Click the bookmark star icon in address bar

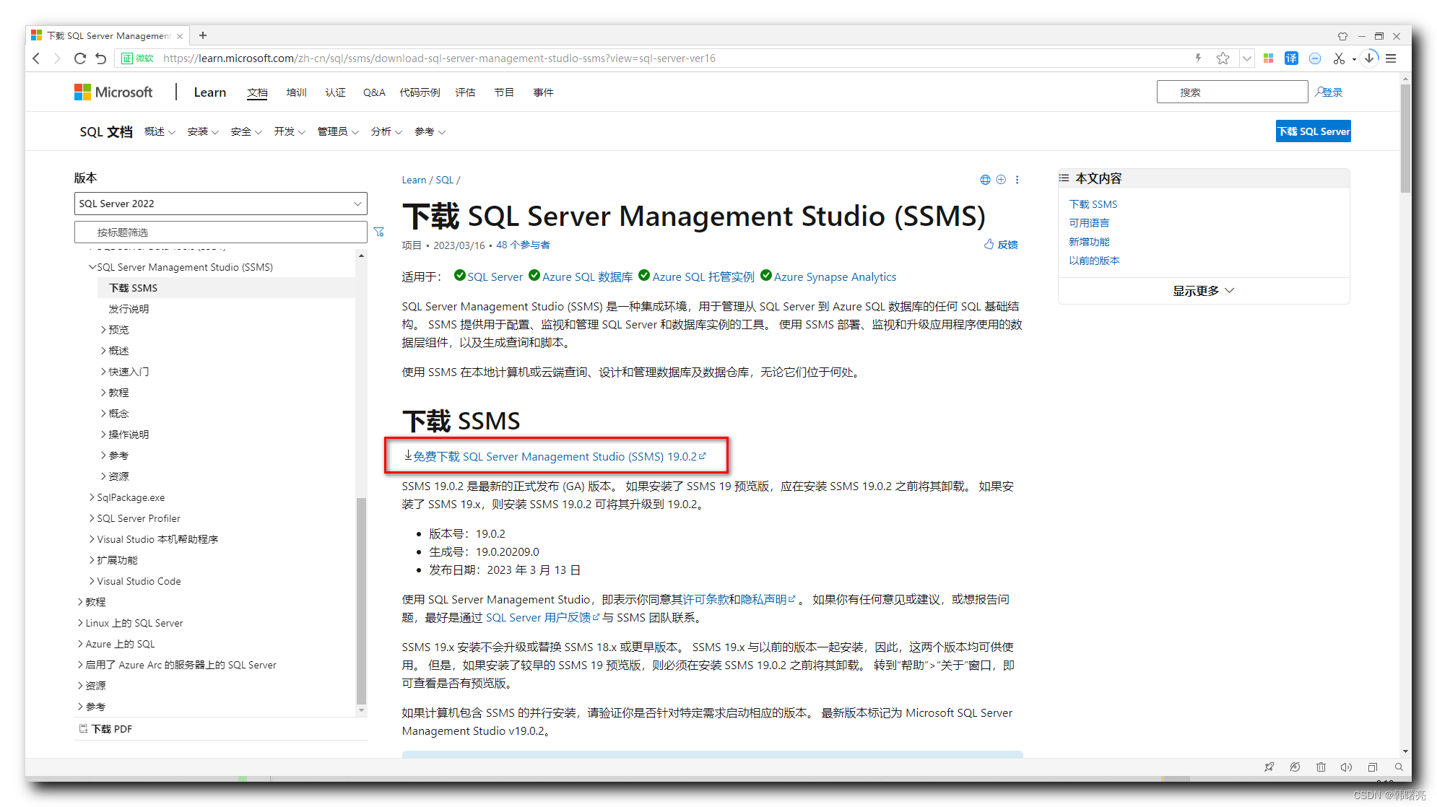1223,58
